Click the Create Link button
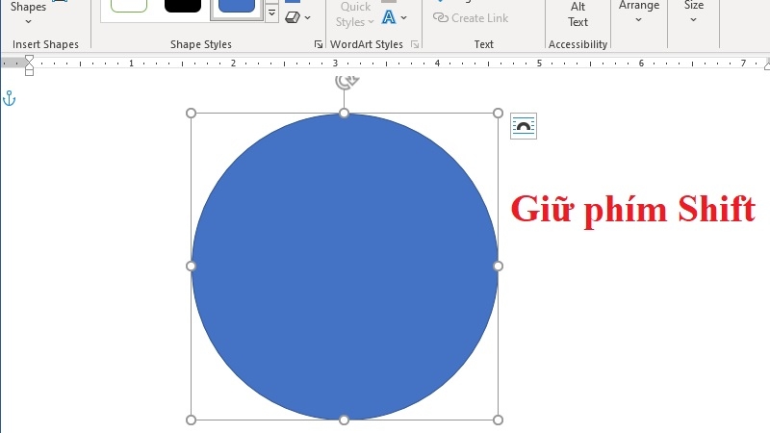This screenshot has width=770, height=433. [471, 18]
